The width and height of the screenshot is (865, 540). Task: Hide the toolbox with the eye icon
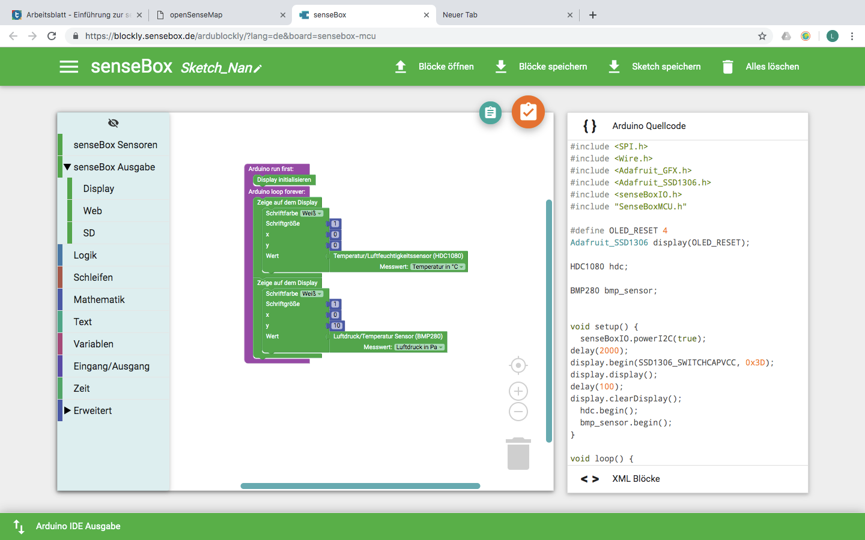[113, 123]
